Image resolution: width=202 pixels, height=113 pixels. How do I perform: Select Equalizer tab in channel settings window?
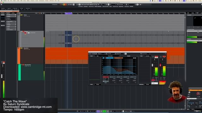click(129, 56)
